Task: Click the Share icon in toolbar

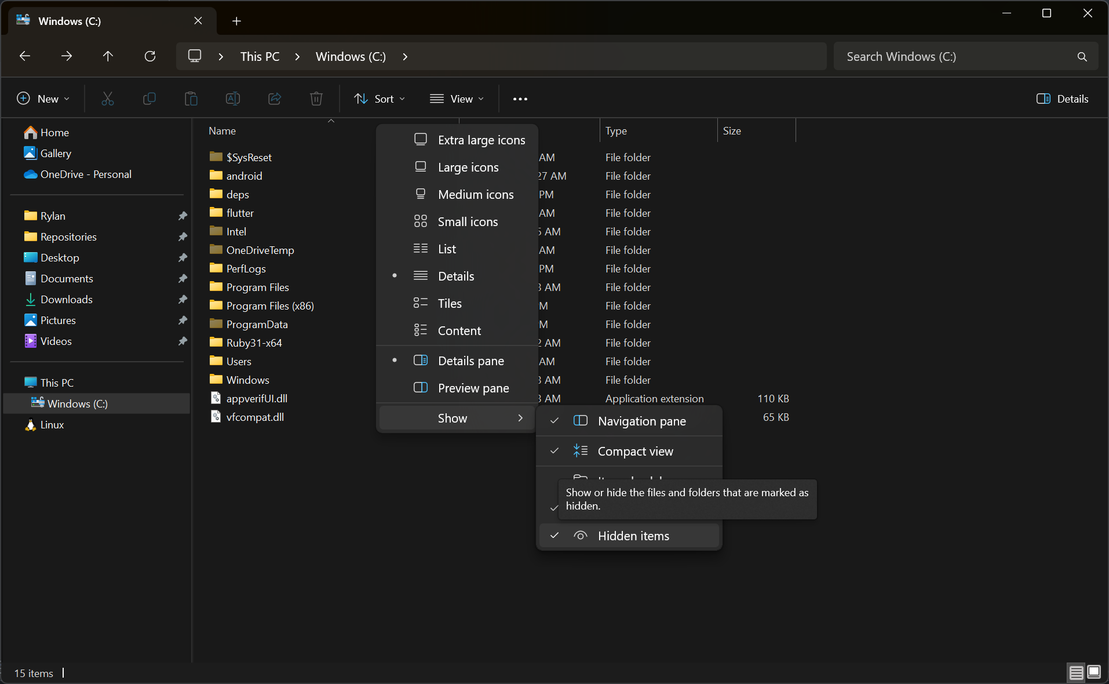Action: click(275, 99)
